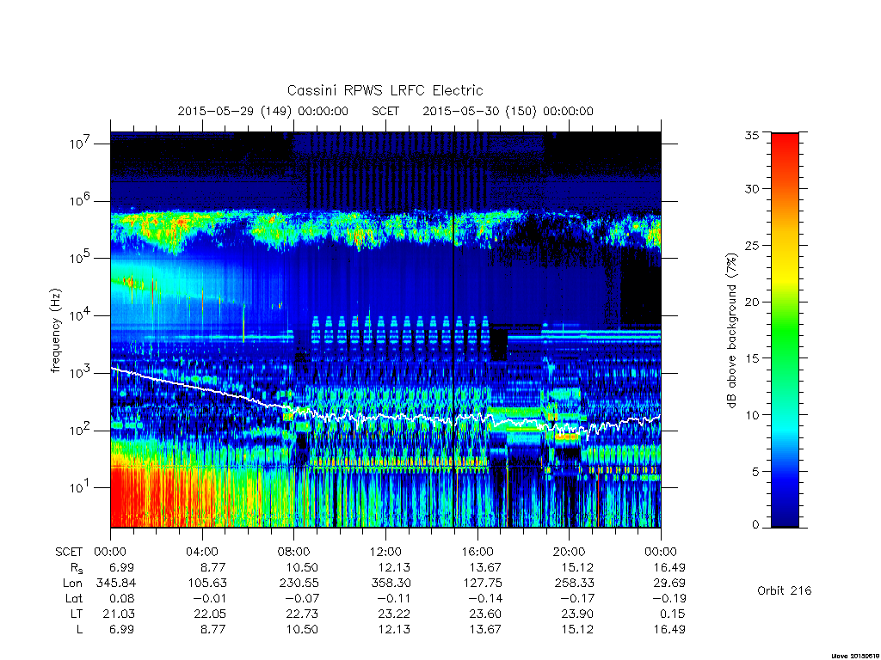Click the frequency (Hz) axis label

[55, 331]
